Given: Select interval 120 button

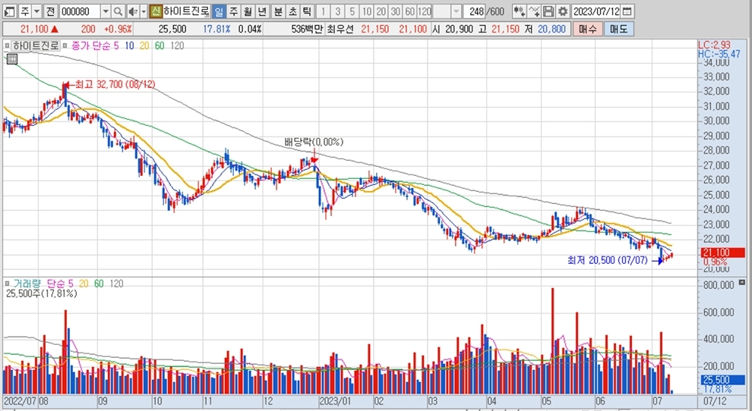Looking at the screenshot, I should point(425,11).
